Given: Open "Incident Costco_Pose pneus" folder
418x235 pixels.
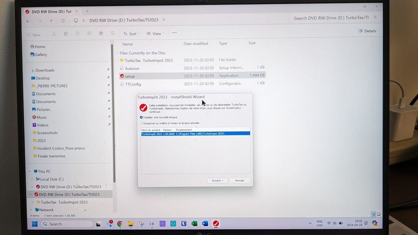Looking at the screenshot, I should pyautogui.click(x=59, y=148).
